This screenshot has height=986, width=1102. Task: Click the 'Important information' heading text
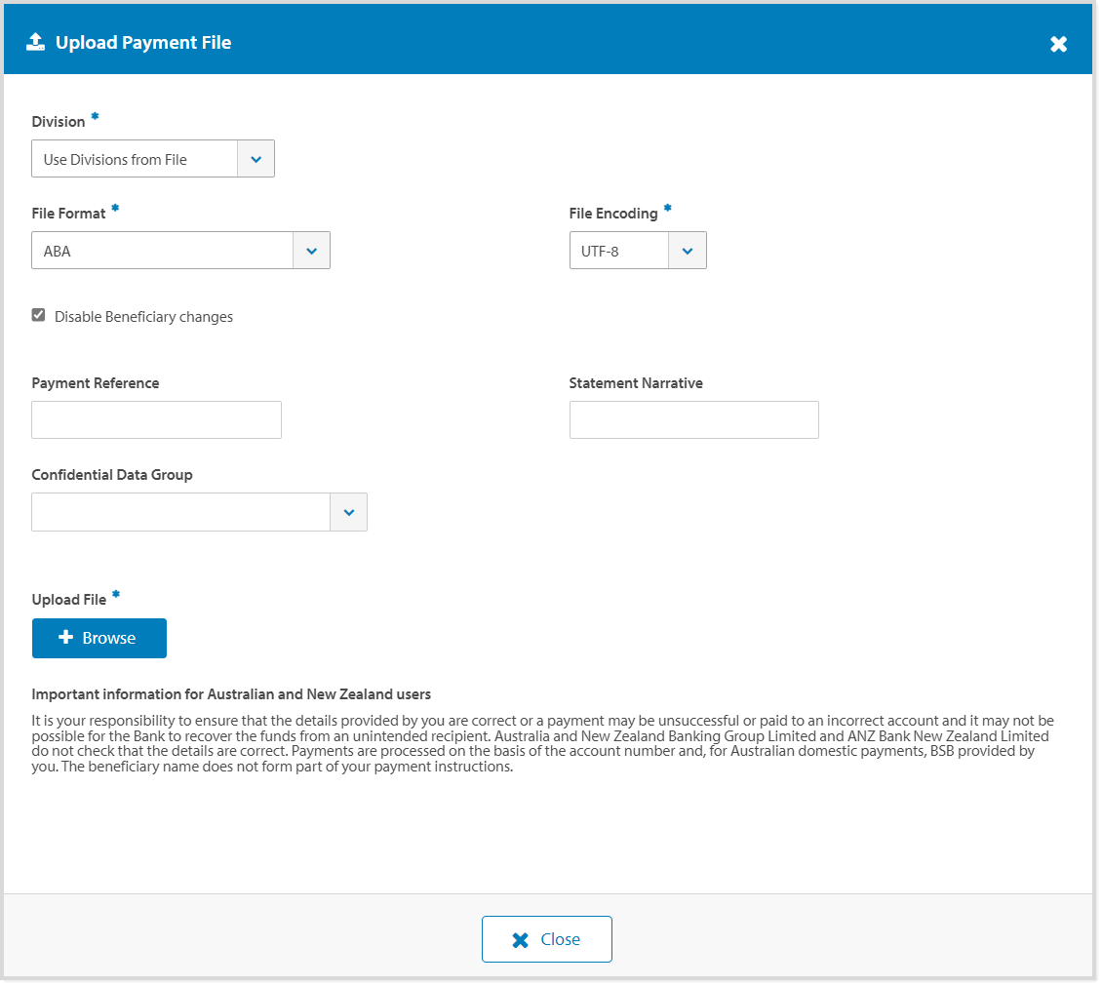click(231, 694)
